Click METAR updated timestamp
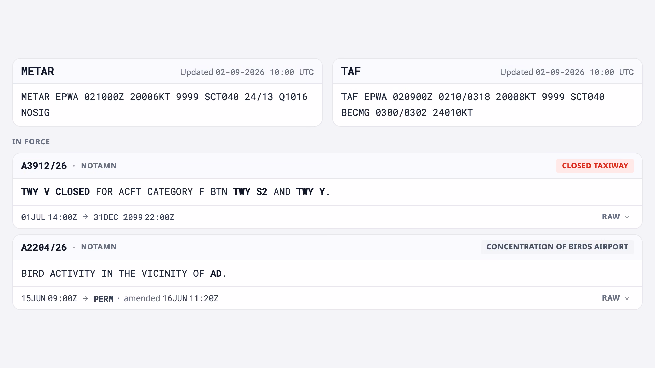Viewport: 655px width, 368px height. pos(247,72)
